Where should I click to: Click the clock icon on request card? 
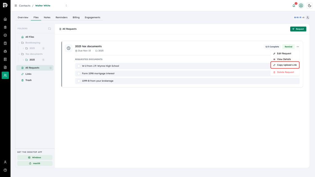[x=69, y=48]
